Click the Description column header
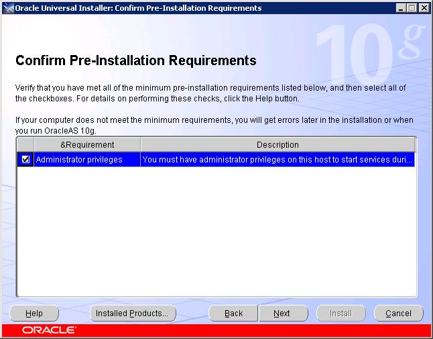 coord(277,144)
